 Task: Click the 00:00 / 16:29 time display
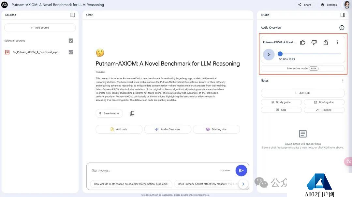(x=287, y=59)
